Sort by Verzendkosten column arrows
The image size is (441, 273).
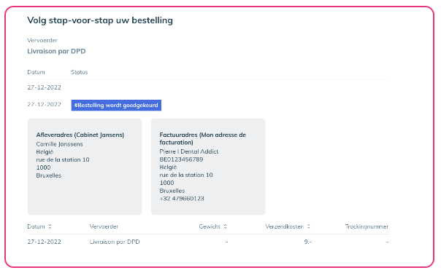coord(309,226)
